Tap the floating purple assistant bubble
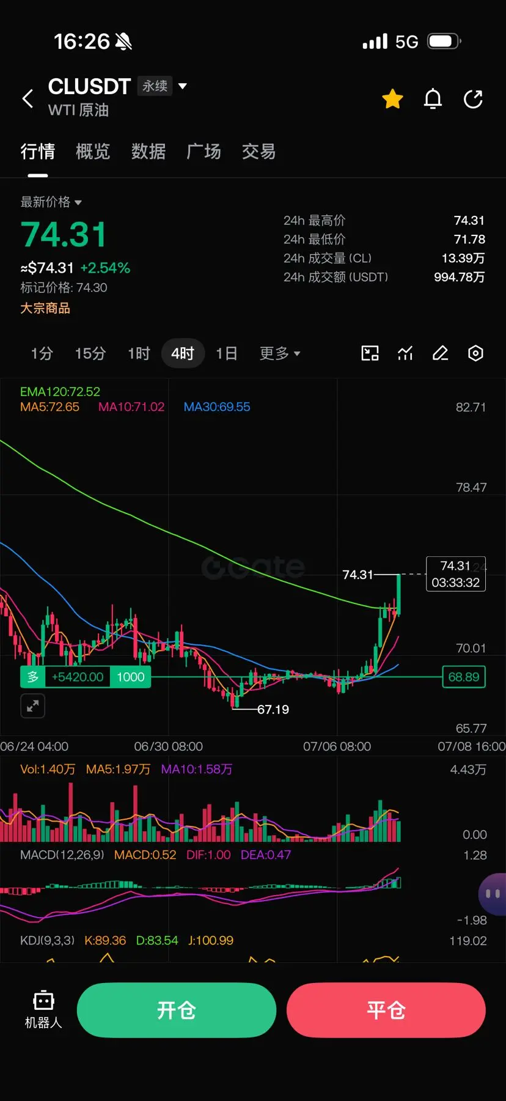506x1101 pixels. (x=492, y=894)
